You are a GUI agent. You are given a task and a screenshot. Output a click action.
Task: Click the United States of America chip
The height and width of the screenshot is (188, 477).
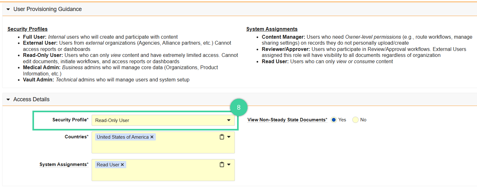pos(123,136)
